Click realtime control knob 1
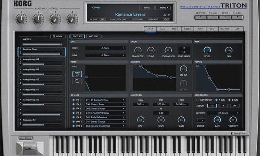260x156 pixels. coord(21,19)
